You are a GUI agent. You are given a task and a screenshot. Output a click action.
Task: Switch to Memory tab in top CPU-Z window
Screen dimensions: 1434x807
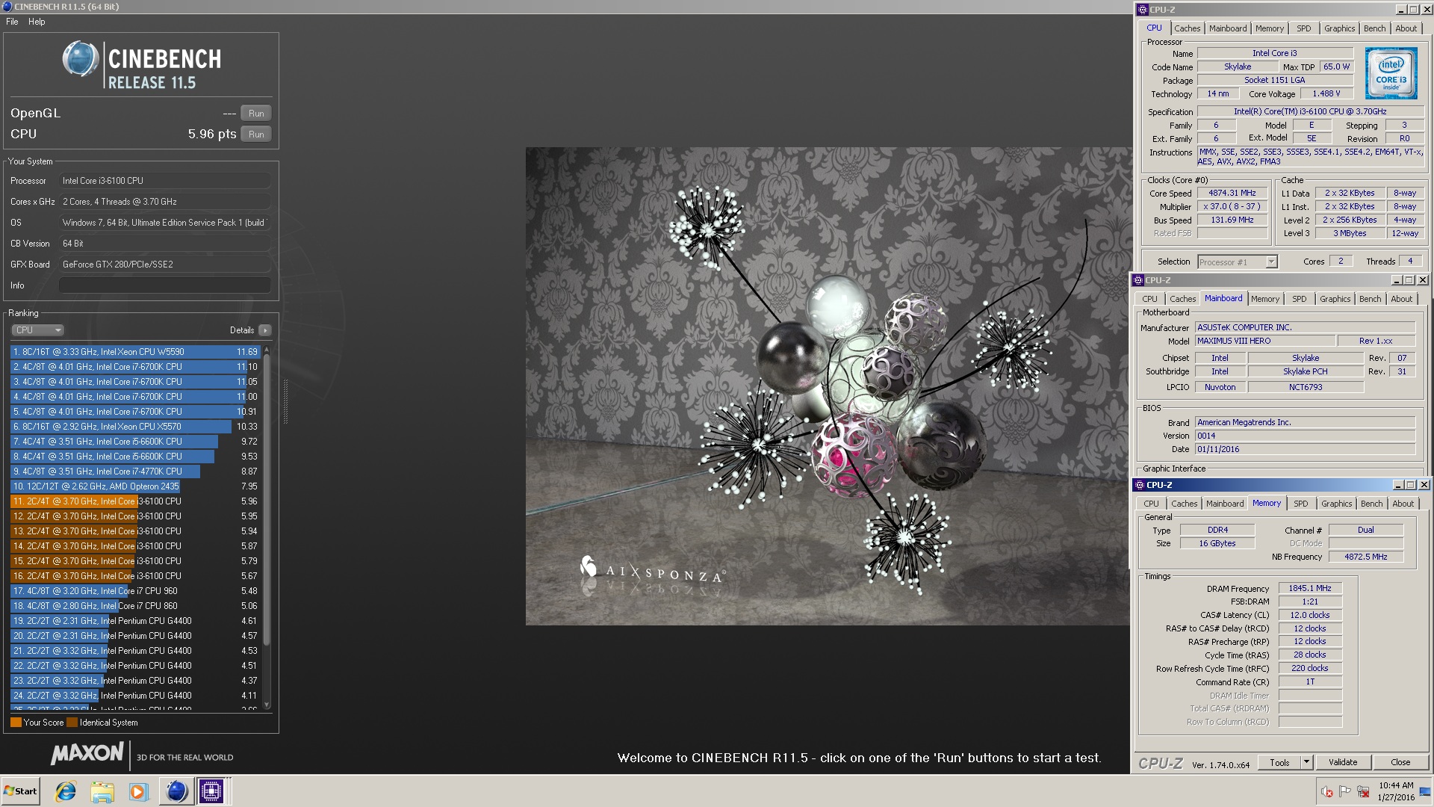pyautogui.click(x=1270, y=28)
